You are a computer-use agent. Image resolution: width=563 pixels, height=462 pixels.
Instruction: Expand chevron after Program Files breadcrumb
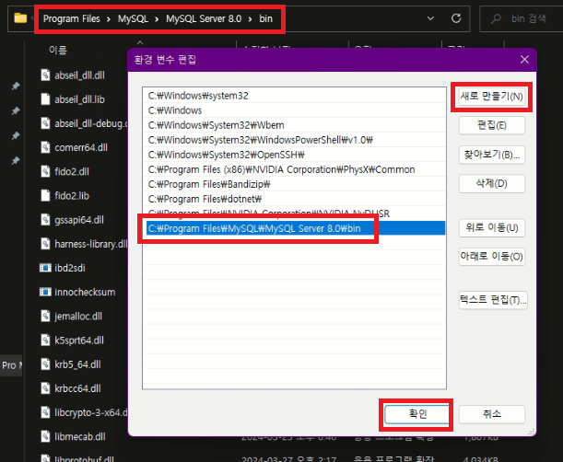coord(109,19)
